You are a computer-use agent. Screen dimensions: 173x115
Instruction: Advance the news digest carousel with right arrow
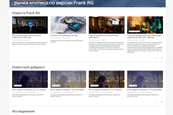(x=162, y=102)
